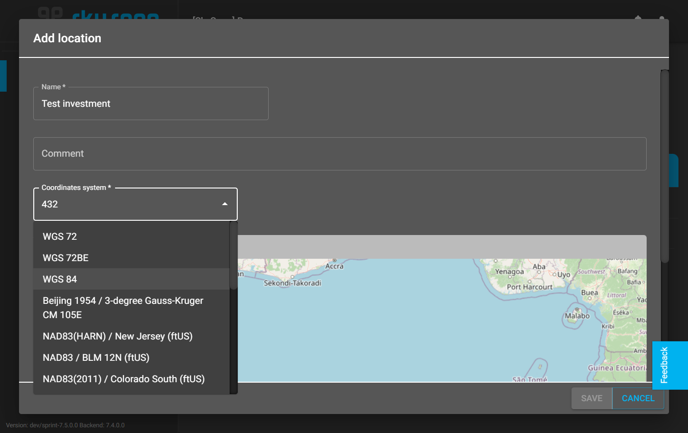Open the Feedback side tab
This screenshot has width=688, height=433.
point(670,365)
